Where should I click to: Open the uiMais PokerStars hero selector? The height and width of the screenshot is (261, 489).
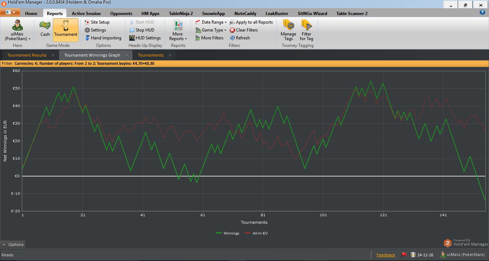18,30
